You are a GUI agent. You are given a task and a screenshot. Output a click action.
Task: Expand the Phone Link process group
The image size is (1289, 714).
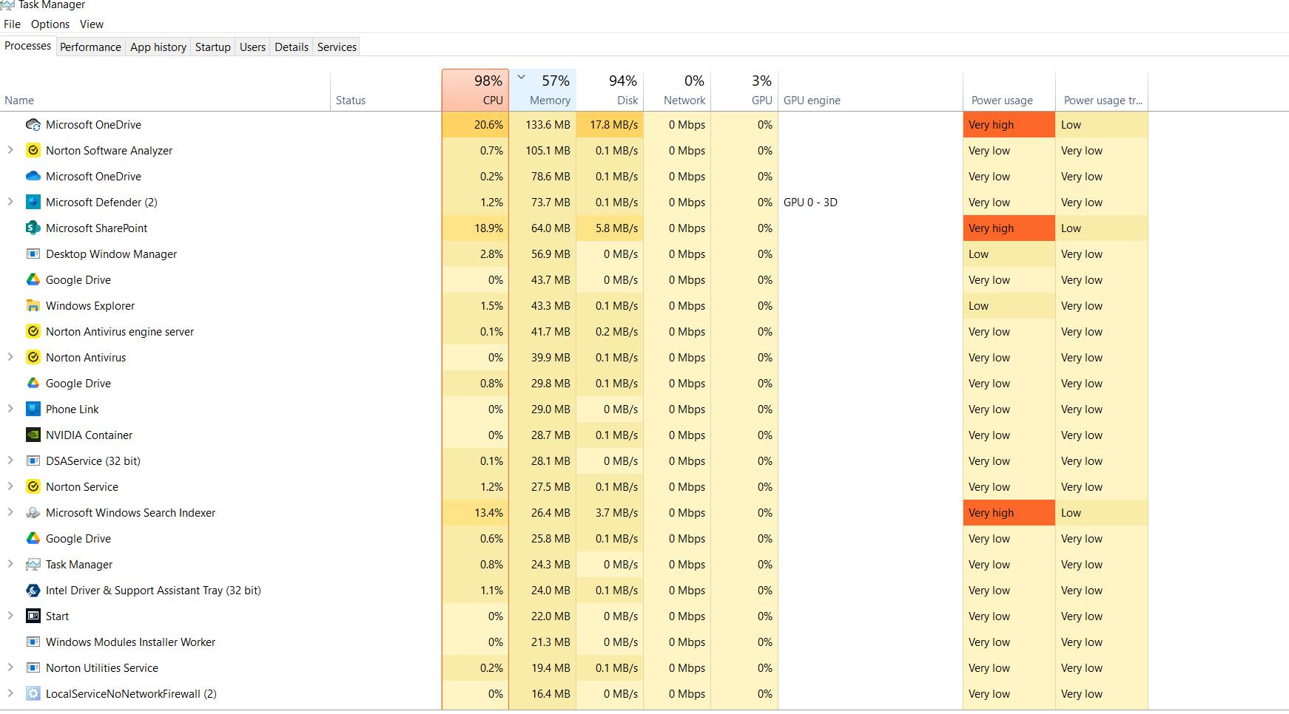(10, 409)
